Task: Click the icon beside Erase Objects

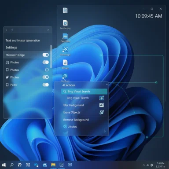Action: click(x=102, y=112)
